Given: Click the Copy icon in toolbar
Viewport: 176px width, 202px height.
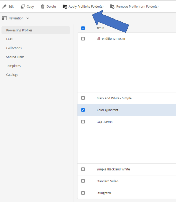Looking at the screenshot, I should 23,6.
